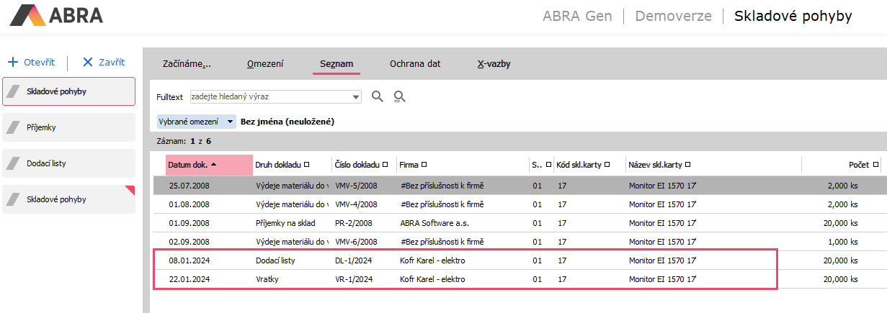Click the Dodací listy sidebar item icon

coord(12,163)
